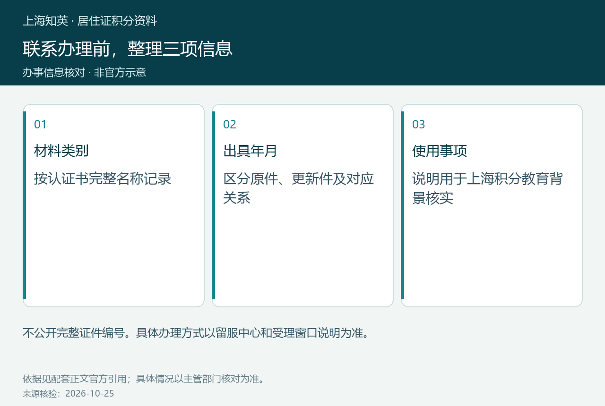This screenshot has height=406, width=605.
Task: Click the card number "01"
Action: coord(41,124)
